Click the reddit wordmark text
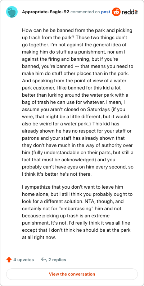144x286 pixels. [x=130, y=12]
